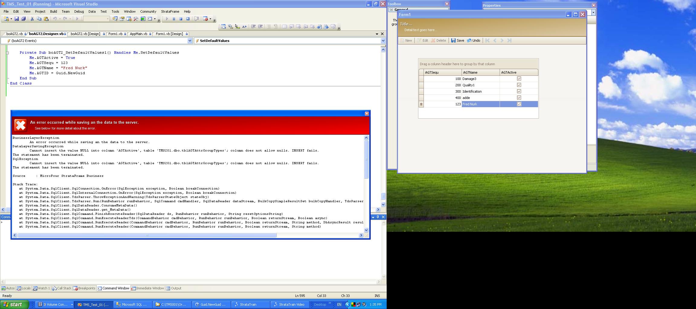Open the SetDefaultValues method dropdown
696x309 pixels.
click(x=383, y=41)
